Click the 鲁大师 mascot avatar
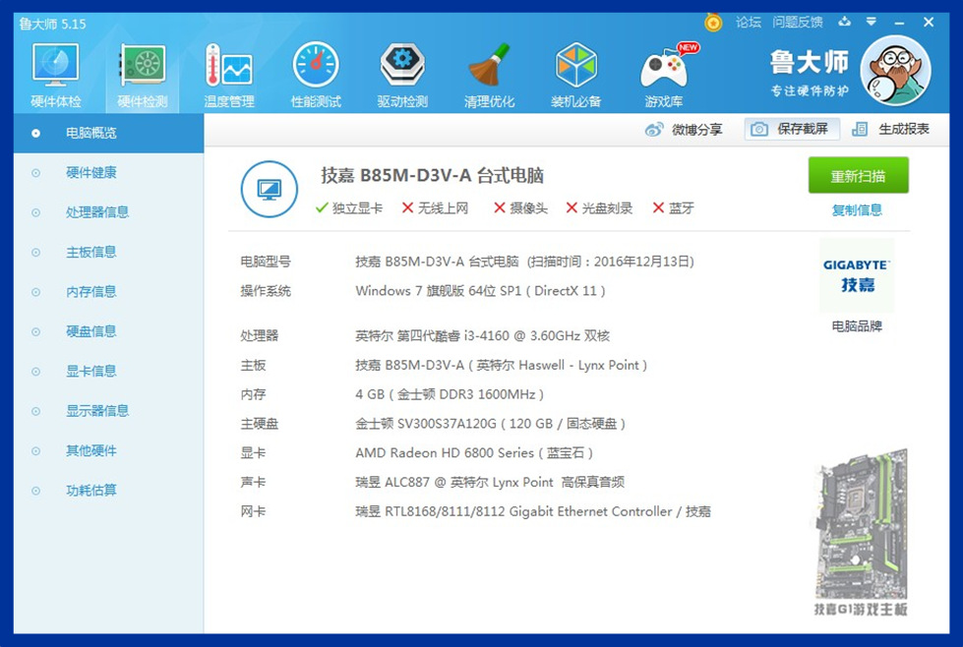 click(x=895, y=71)
